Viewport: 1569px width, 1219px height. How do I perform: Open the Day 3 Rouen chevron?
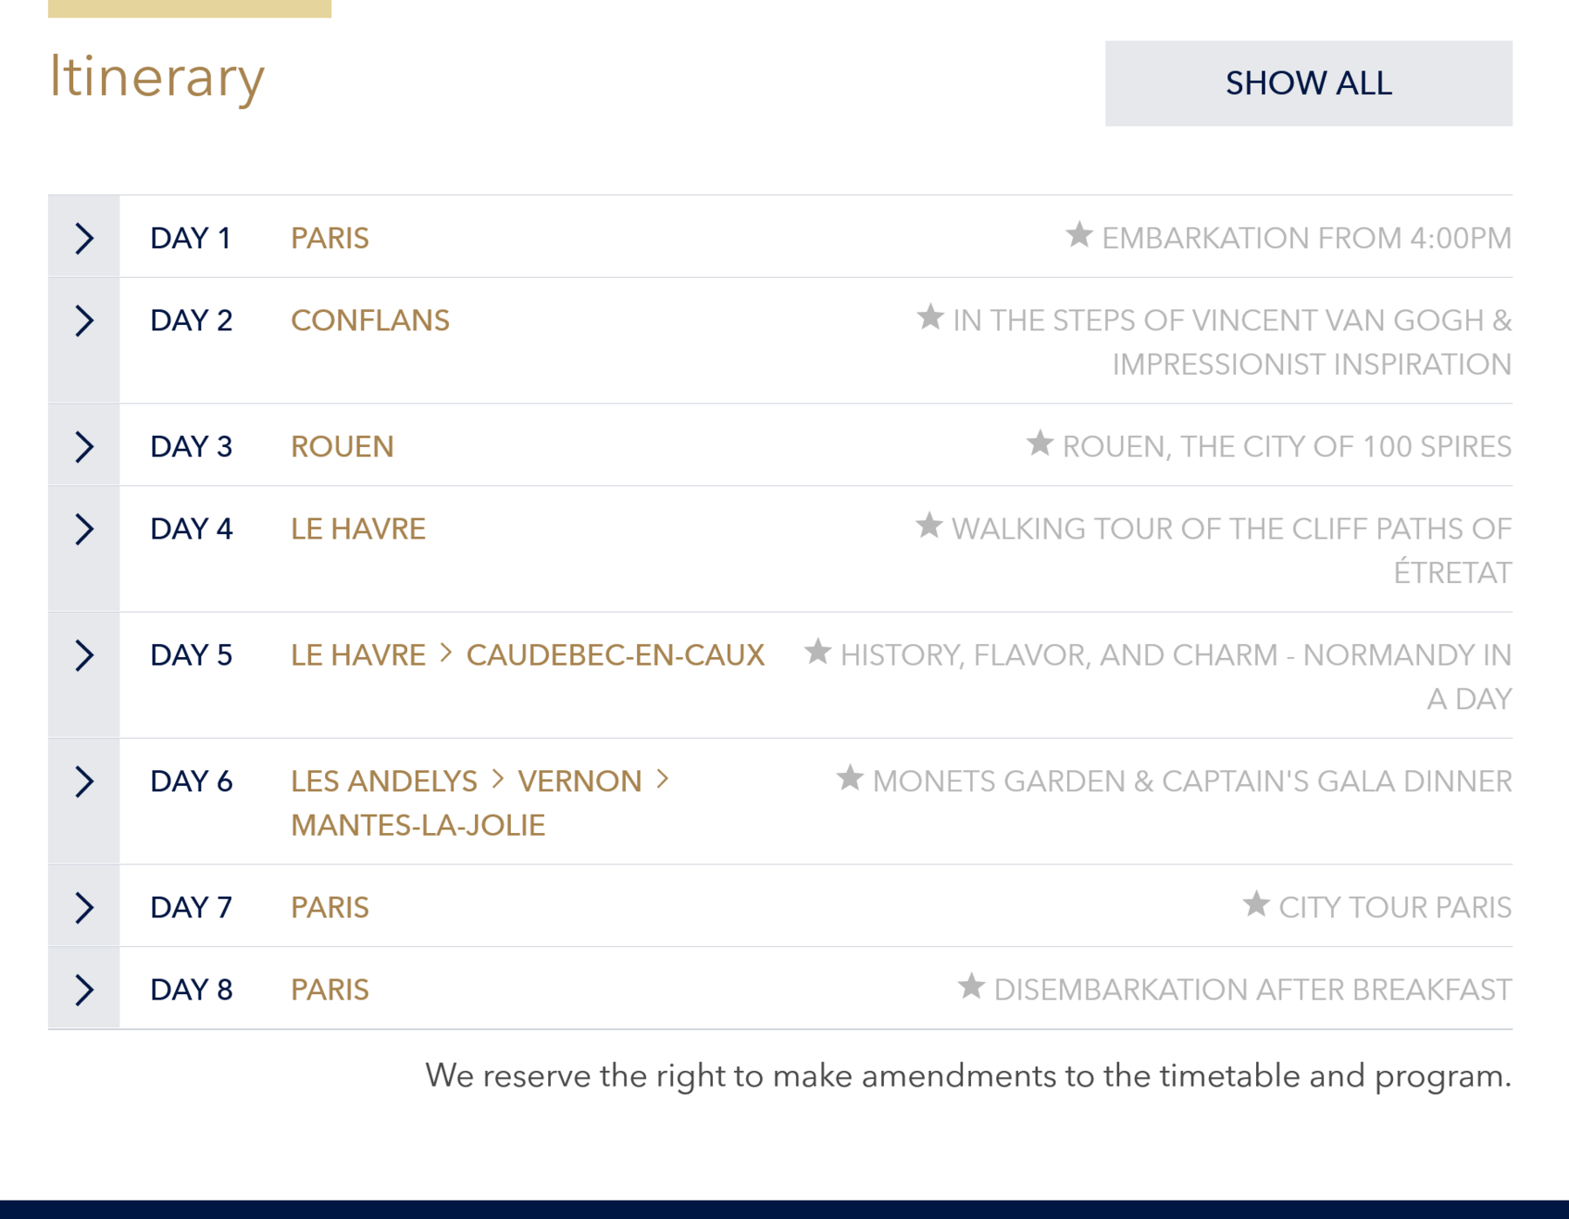pos(84,447)
